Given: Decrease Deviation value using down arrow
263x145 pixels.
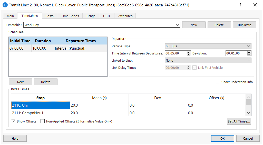Looking at the screenshot, I should pyautogui.click(x=249, y=55).
